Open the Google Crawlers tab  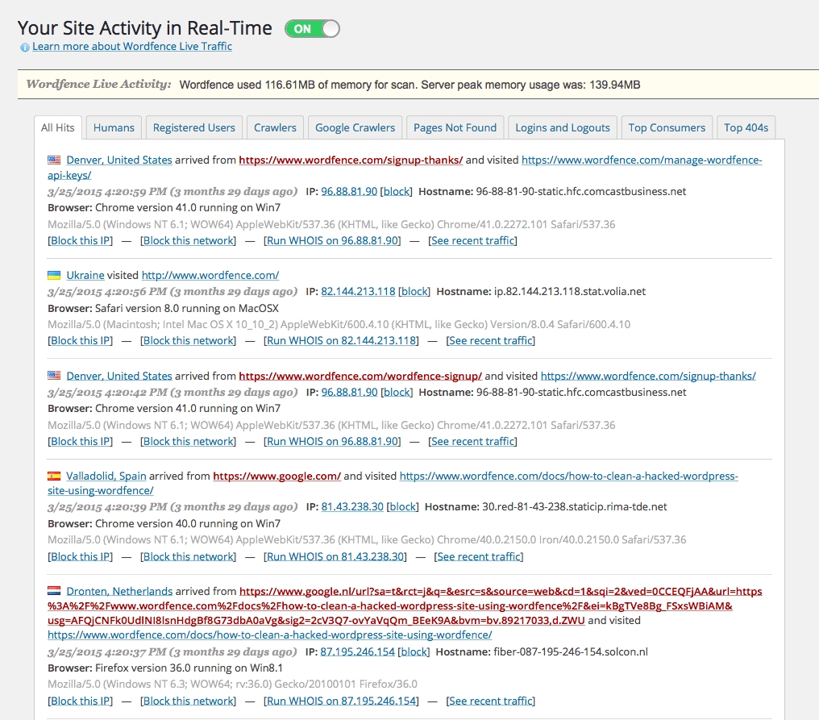click(x=355, y=128)
